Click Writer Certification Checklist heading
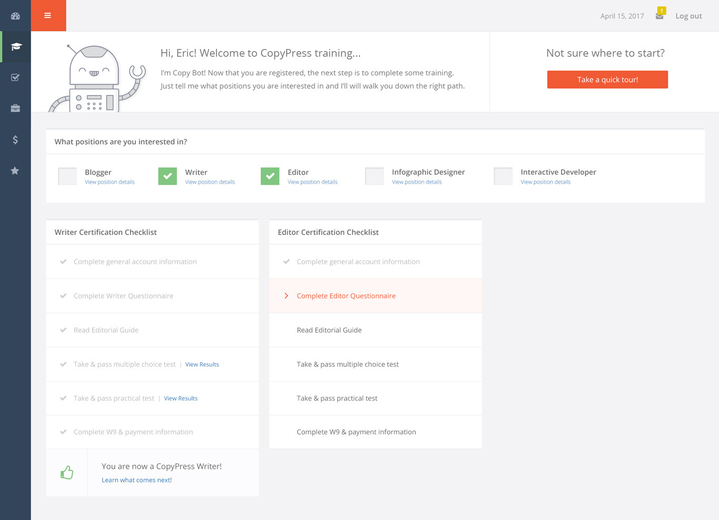The image size is (719, 520). pyautogui.click(x=106, y=232)
